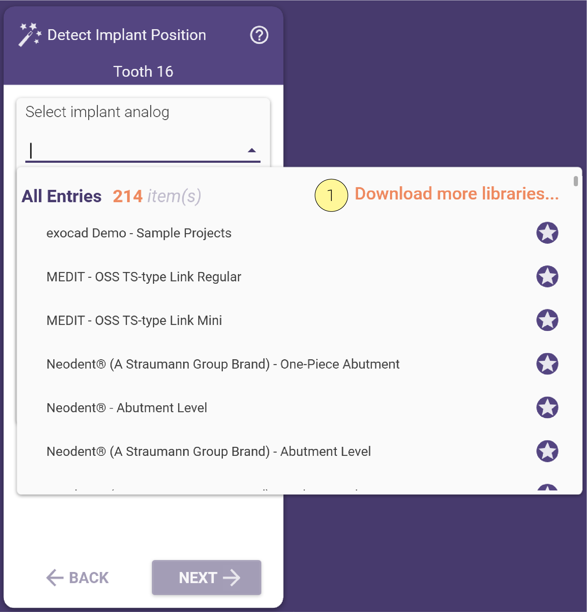This screenshot has height=612, width=587.
Task: Favorite the Neodent® - Abutment Level entry
Action: point(547,408)
